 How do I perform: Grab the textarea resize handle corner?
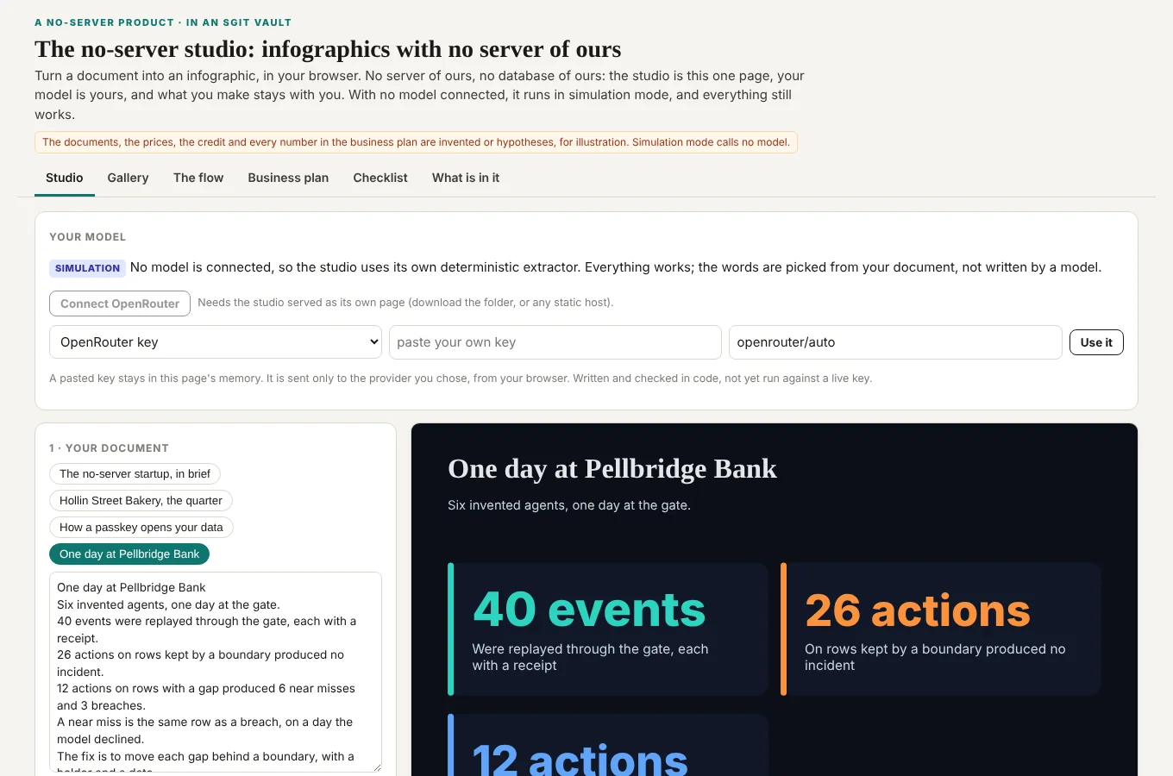coord(376,767)
